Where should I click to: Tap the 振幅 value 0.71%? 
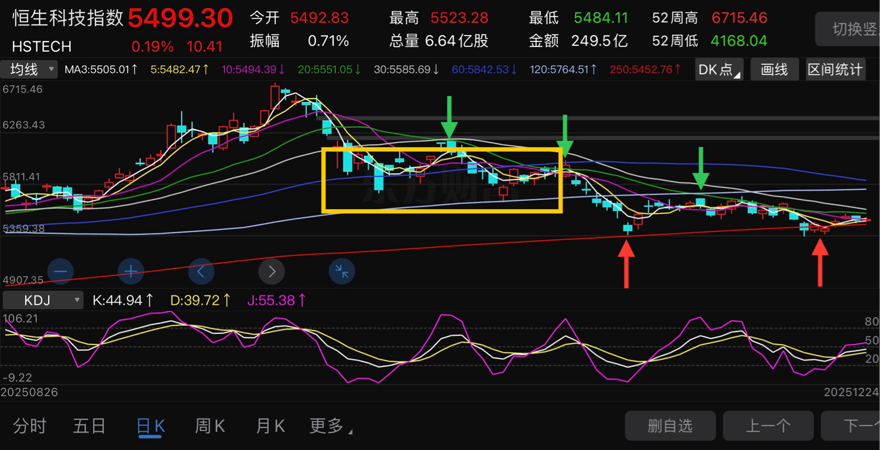328,41
